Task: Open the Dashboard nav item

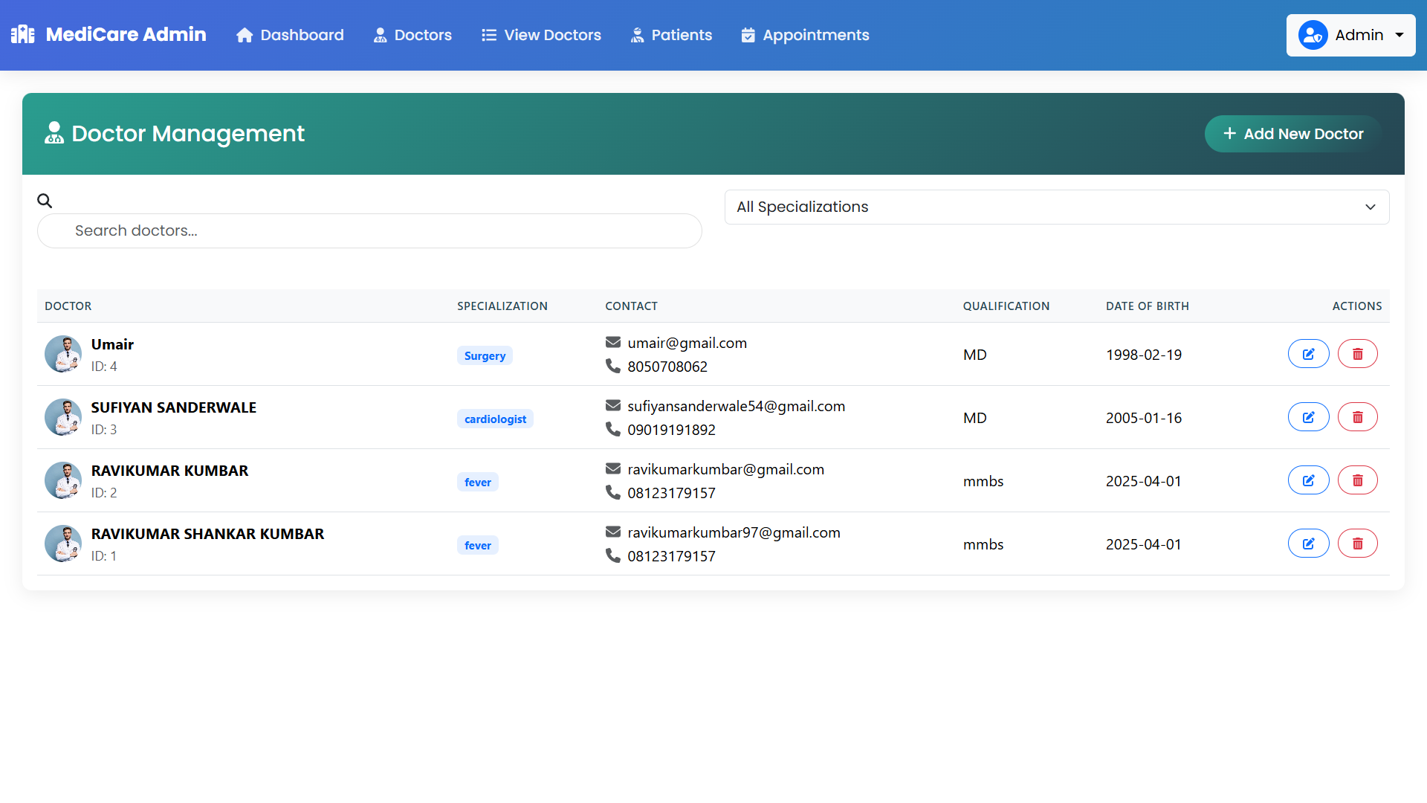Action: pyautogui.click(x=290, y=35)
